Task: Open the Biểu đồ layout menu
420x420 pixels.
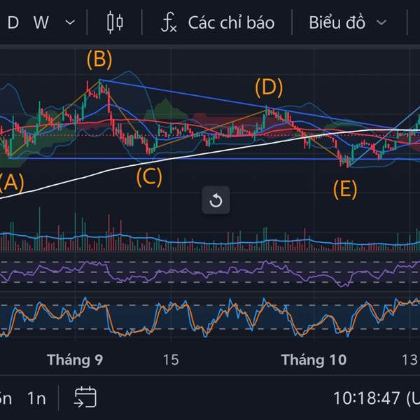Action: click(338, 22)
